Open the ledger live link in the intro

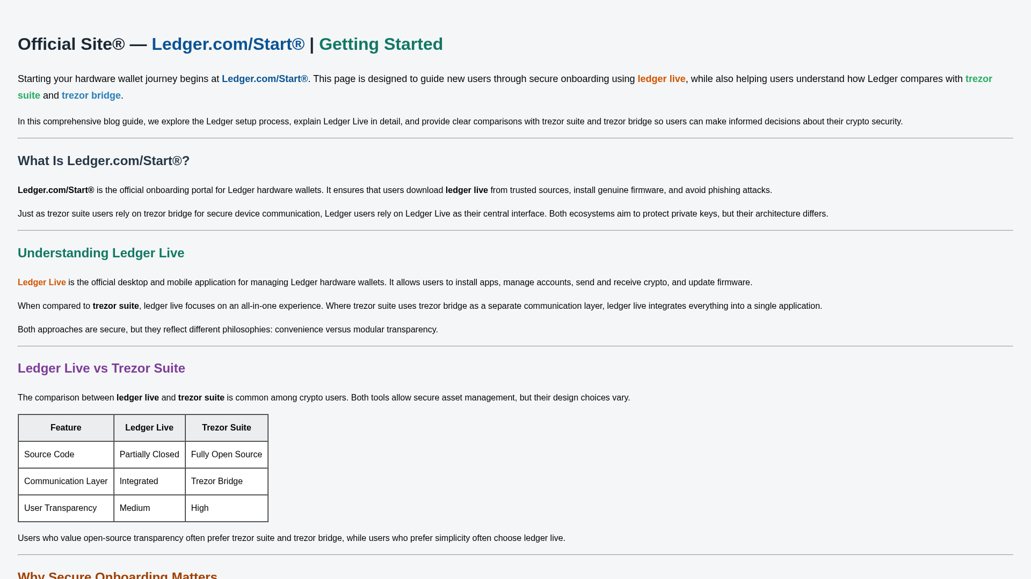click(661, 79)
